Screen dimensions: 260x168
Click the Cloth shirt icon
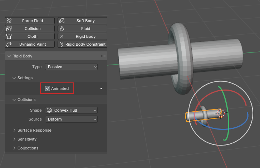[x=9, y=36]
